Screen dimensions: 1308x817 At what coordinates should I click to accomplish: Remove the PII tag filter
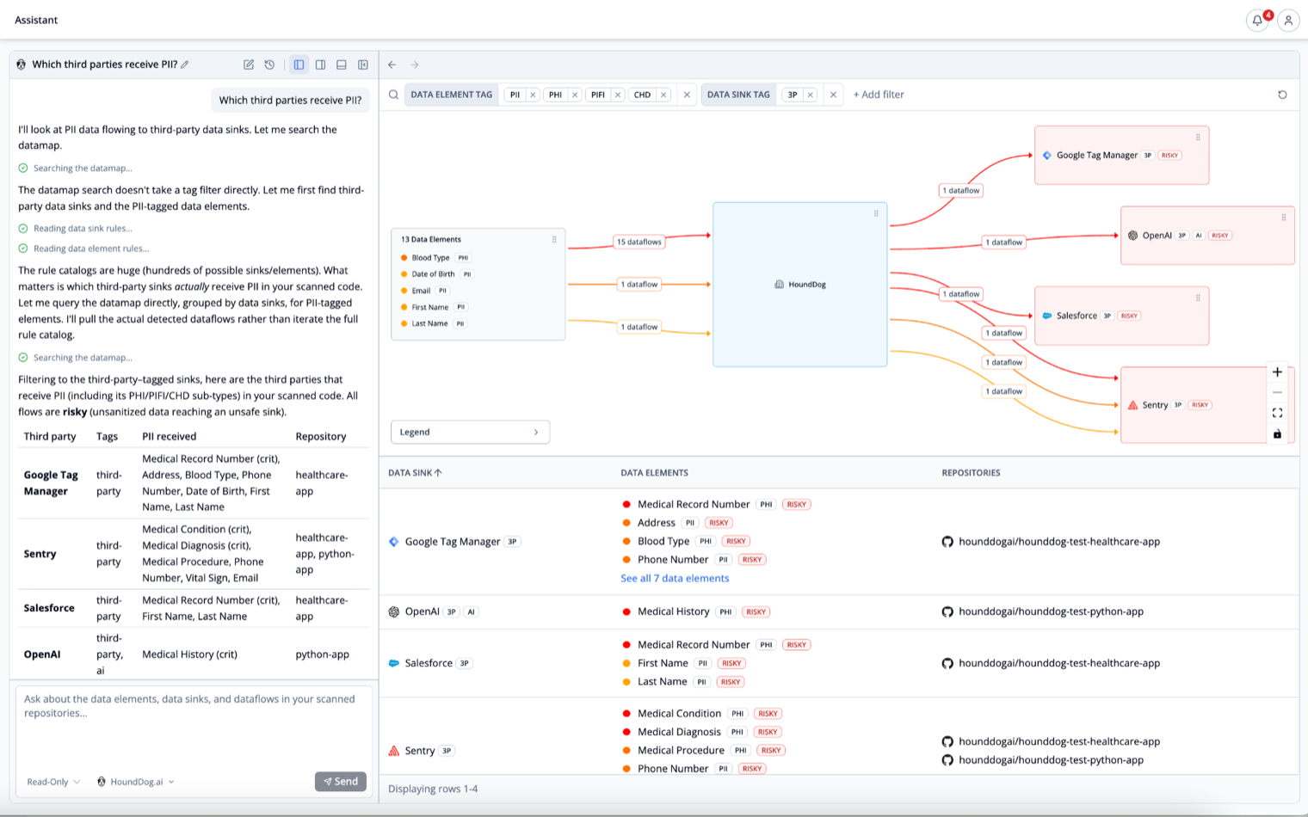(533, 95)
